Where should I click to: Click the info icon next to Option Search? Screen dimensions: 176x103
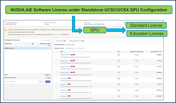click(65, 41)
